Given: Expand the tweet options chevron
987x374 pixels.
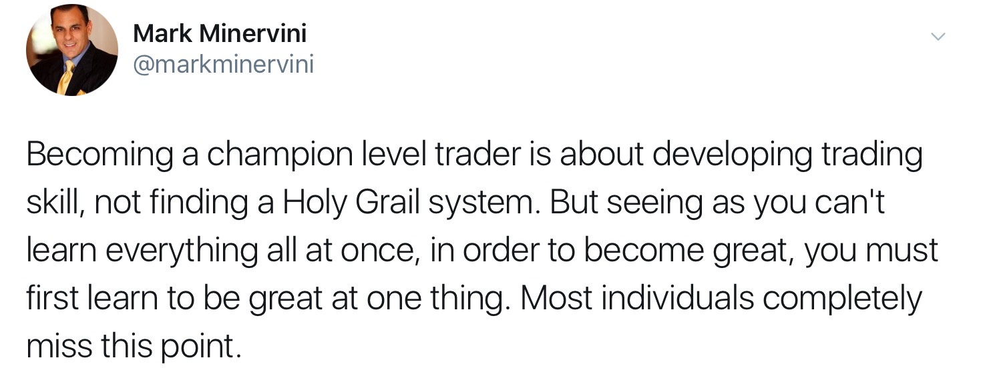Looking at the screenshot, I should click(938, 37).
